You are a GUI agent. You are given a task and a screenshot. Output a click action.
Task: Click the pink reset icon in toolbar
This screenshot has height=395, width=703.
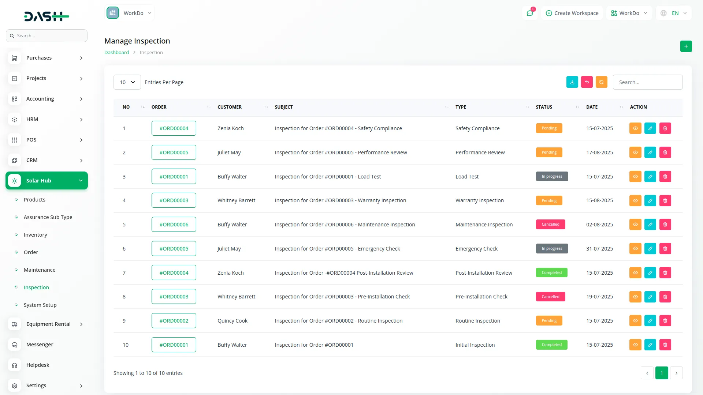587,82
